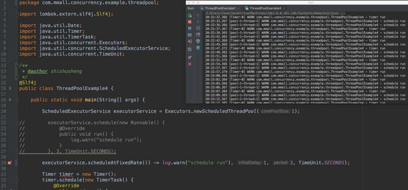
Task: Close the Run panel with red X
Action: coord(190,64)
